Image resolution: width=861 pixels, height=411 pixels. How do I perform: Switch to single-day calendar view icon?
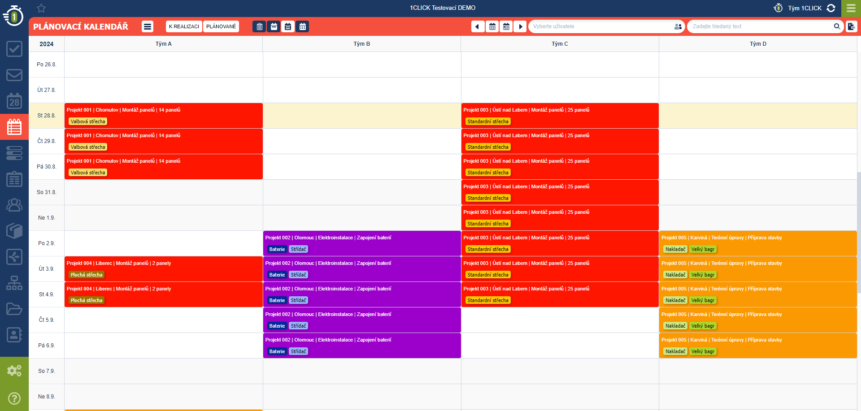click(x=274, y=26)
